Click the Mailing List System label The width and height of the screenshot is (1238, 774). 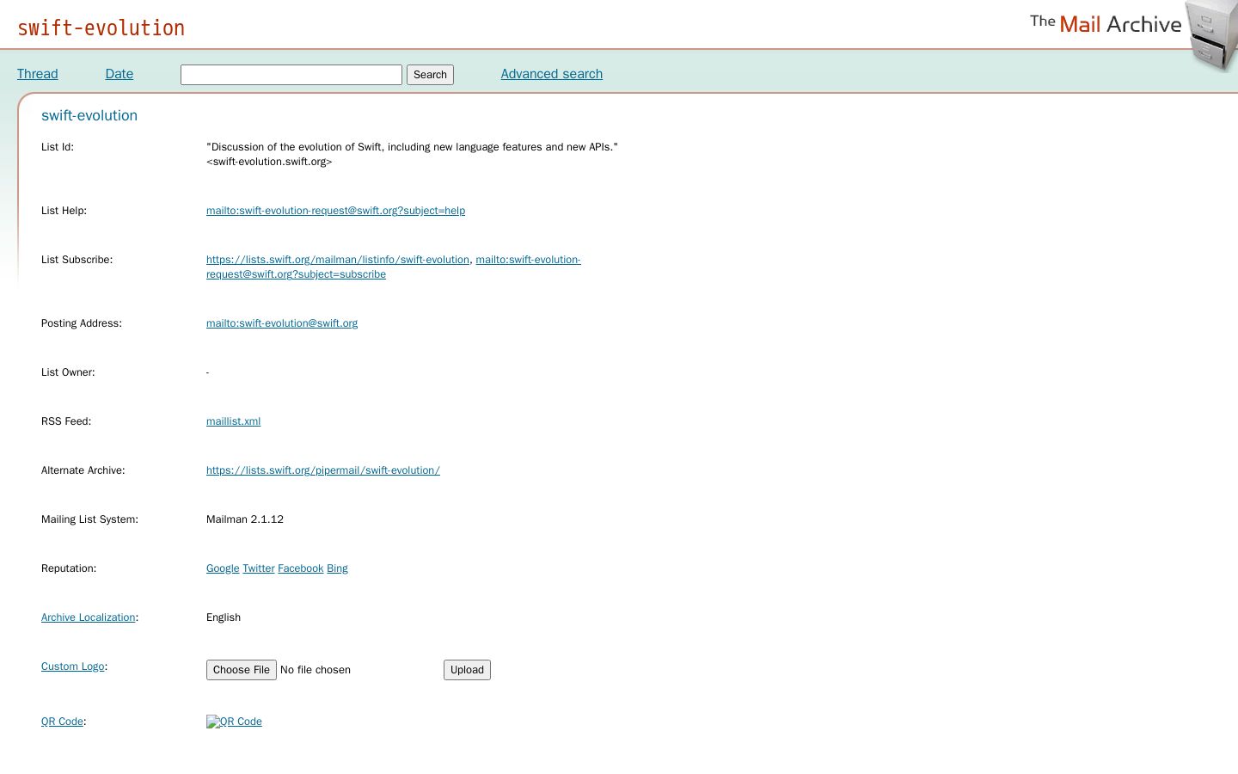pyautogui.click(x=89, y=519)
